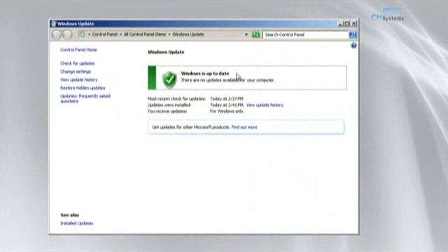Click 'Windows is up to date' status text
This screenshot has width=448, height=252.
click(205, 73)
